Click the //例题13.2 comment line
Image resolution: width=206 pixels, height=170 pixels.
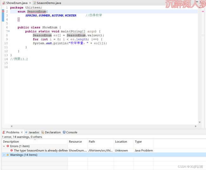click(19, 59)
